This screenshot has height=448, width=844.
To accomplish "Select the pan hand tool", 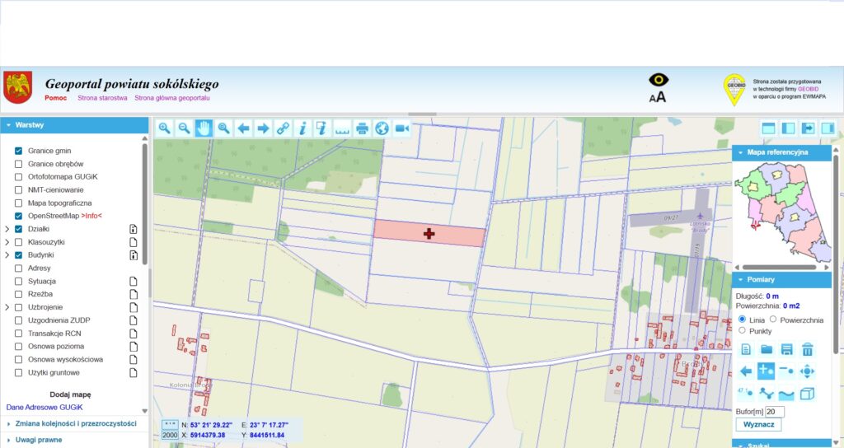I will point(204,128).
